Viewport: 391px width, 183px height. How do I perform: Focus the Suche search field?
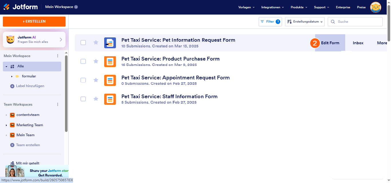click(358, 22)
